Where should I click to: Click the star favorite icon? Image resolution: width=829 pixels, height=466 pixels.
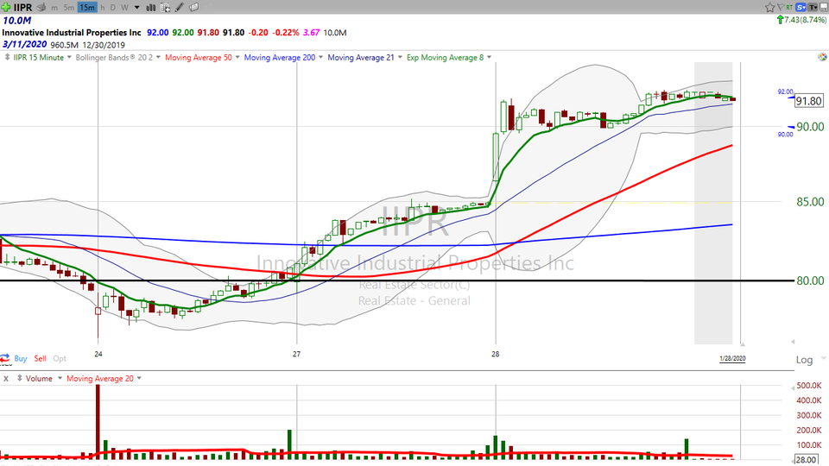pos(769,7)
